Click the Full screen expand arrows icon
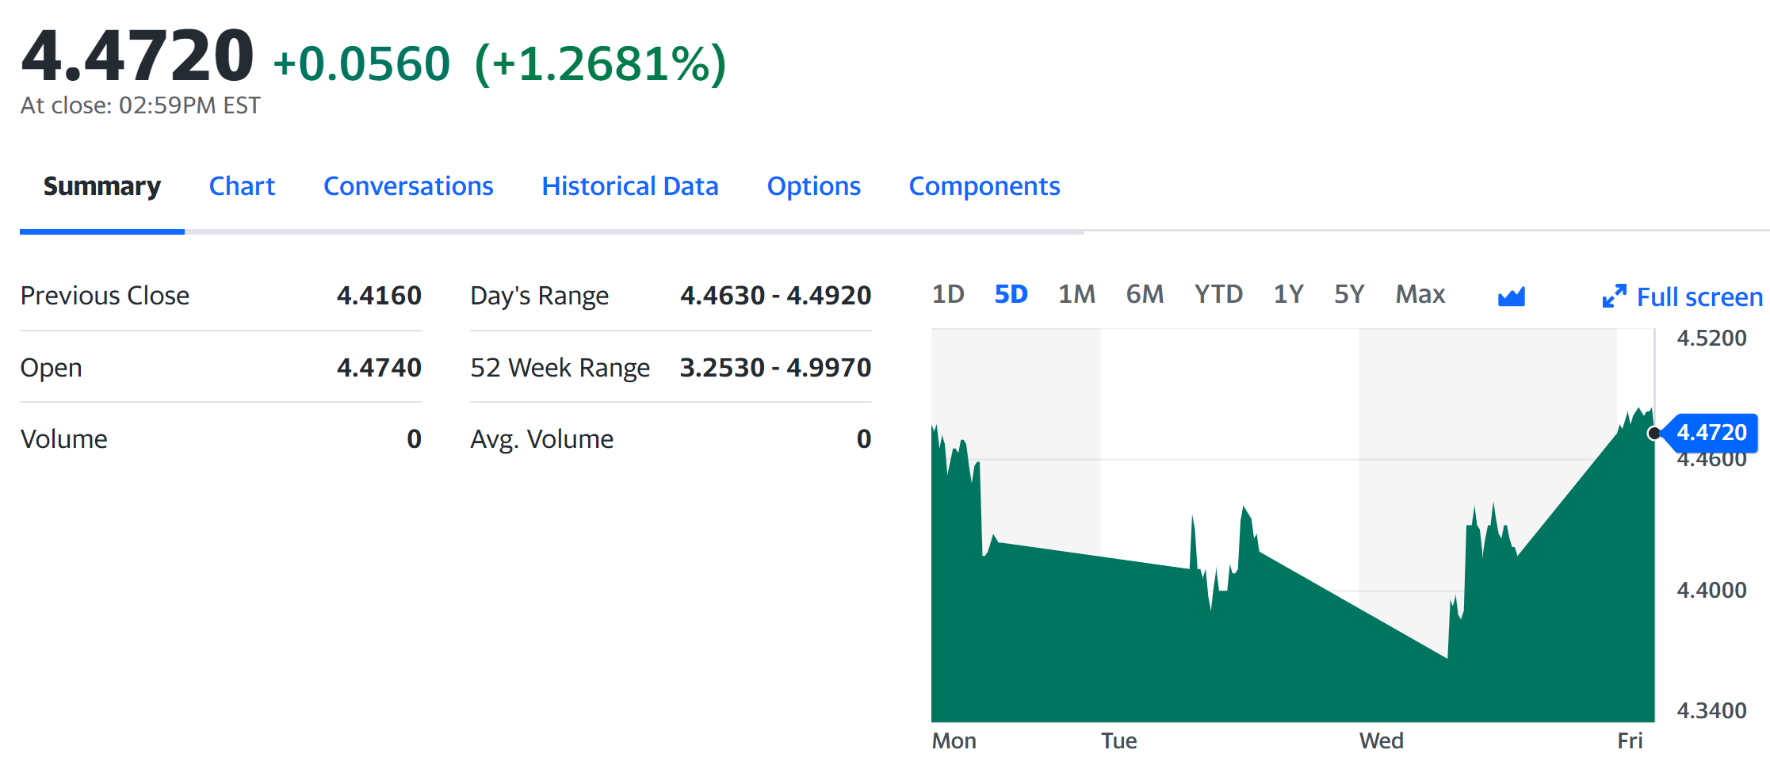Viewport: 1770px width, 769px height. pos(1614,297)
